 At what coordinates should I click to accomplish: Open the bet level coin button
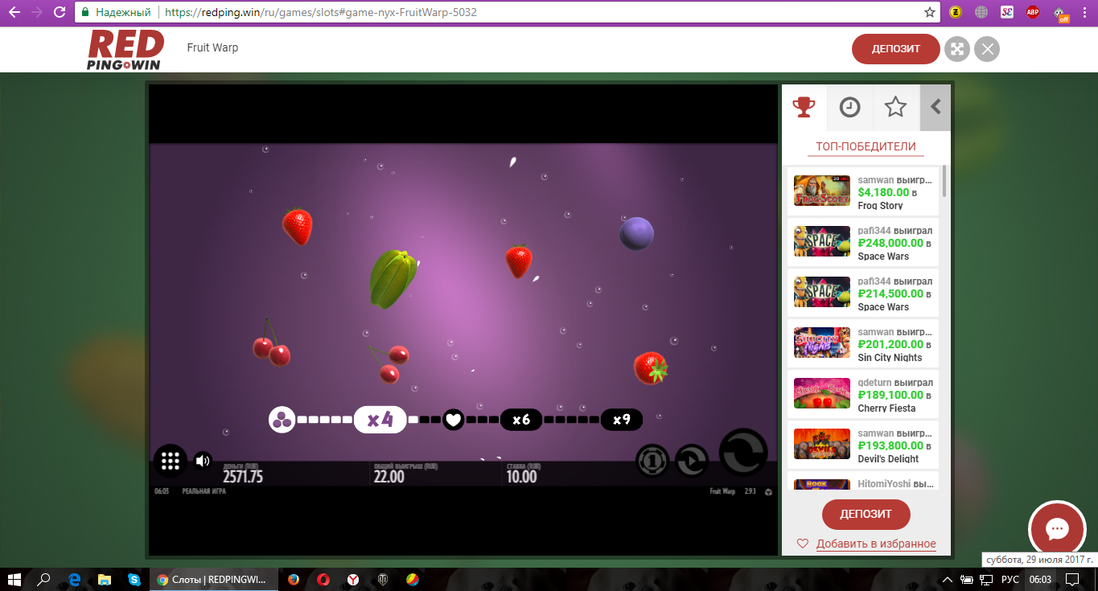point(652,461)
